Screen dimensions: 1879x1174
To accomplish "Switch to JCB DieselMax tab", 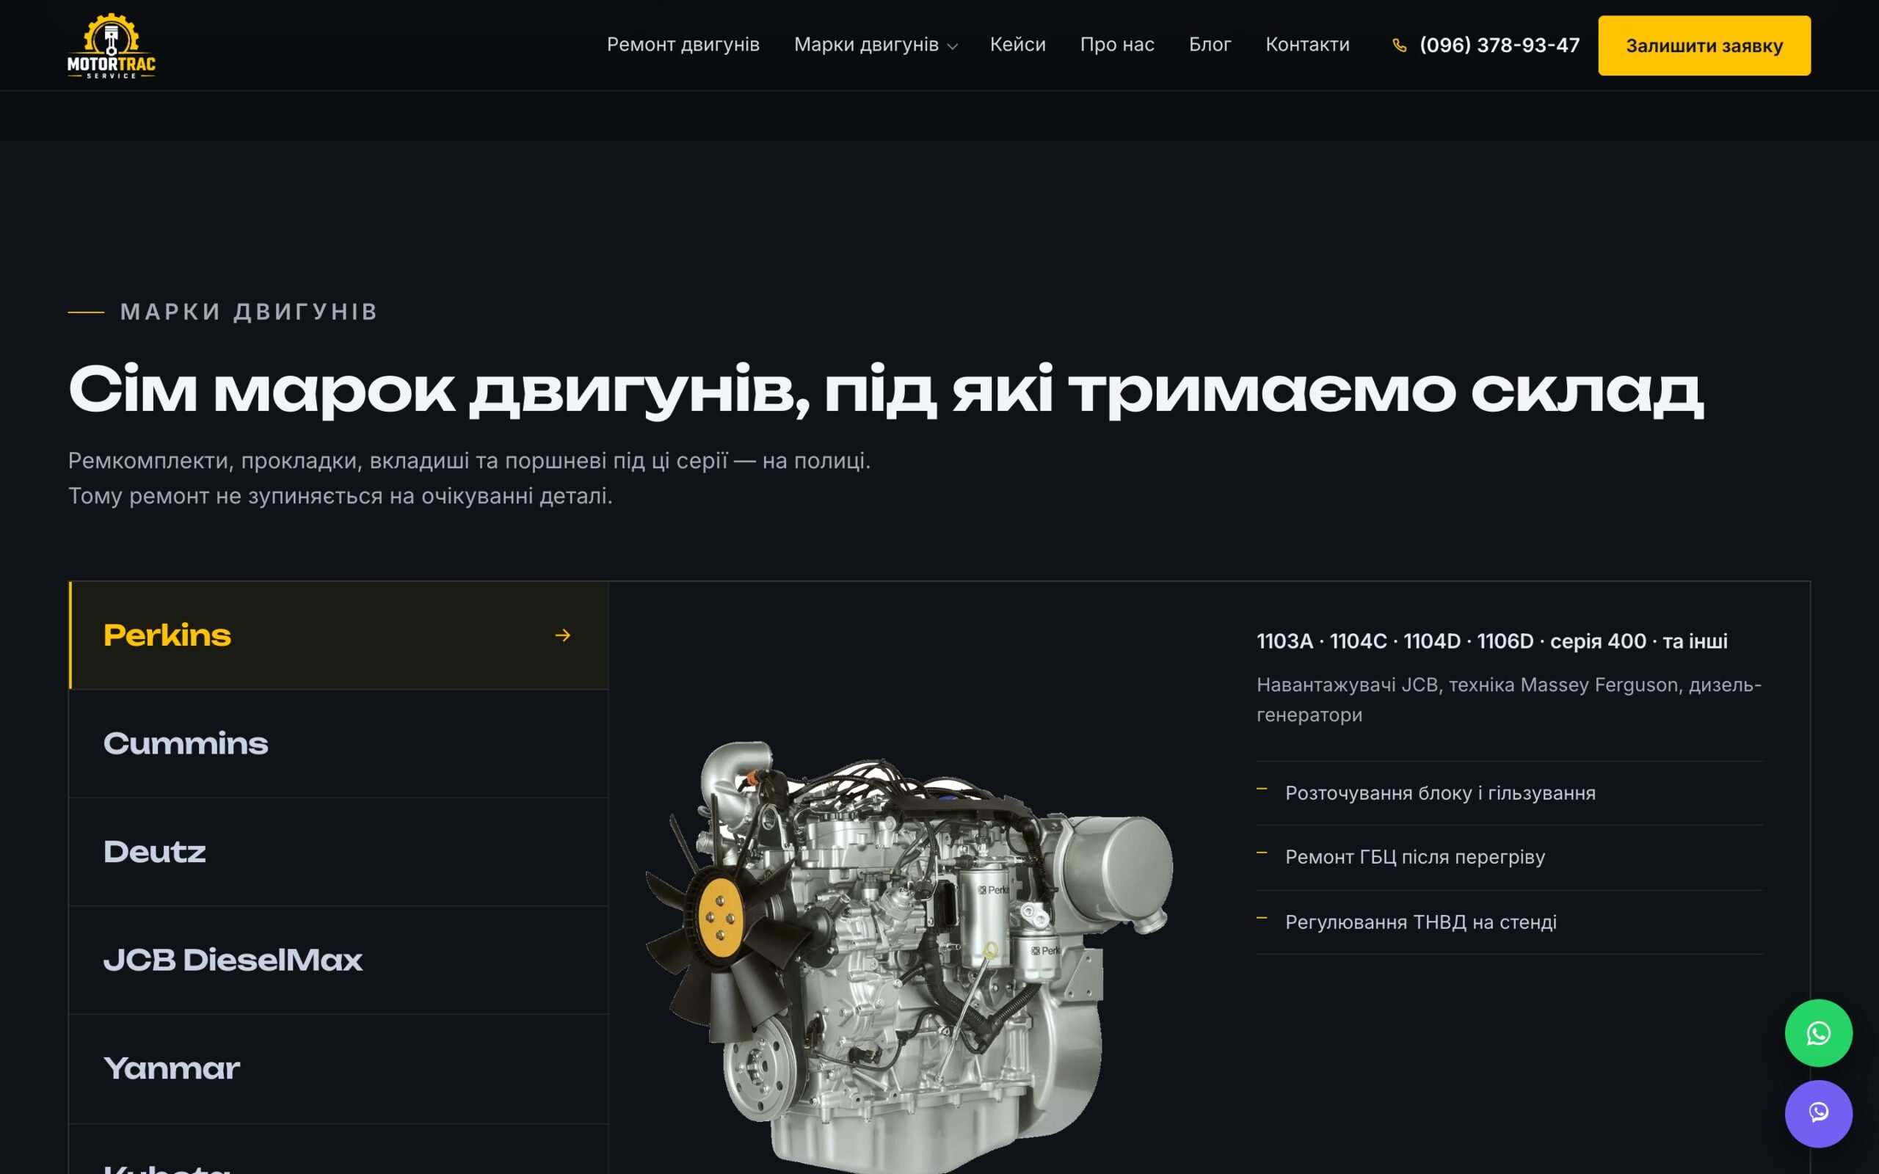I will tap(338, 960).
